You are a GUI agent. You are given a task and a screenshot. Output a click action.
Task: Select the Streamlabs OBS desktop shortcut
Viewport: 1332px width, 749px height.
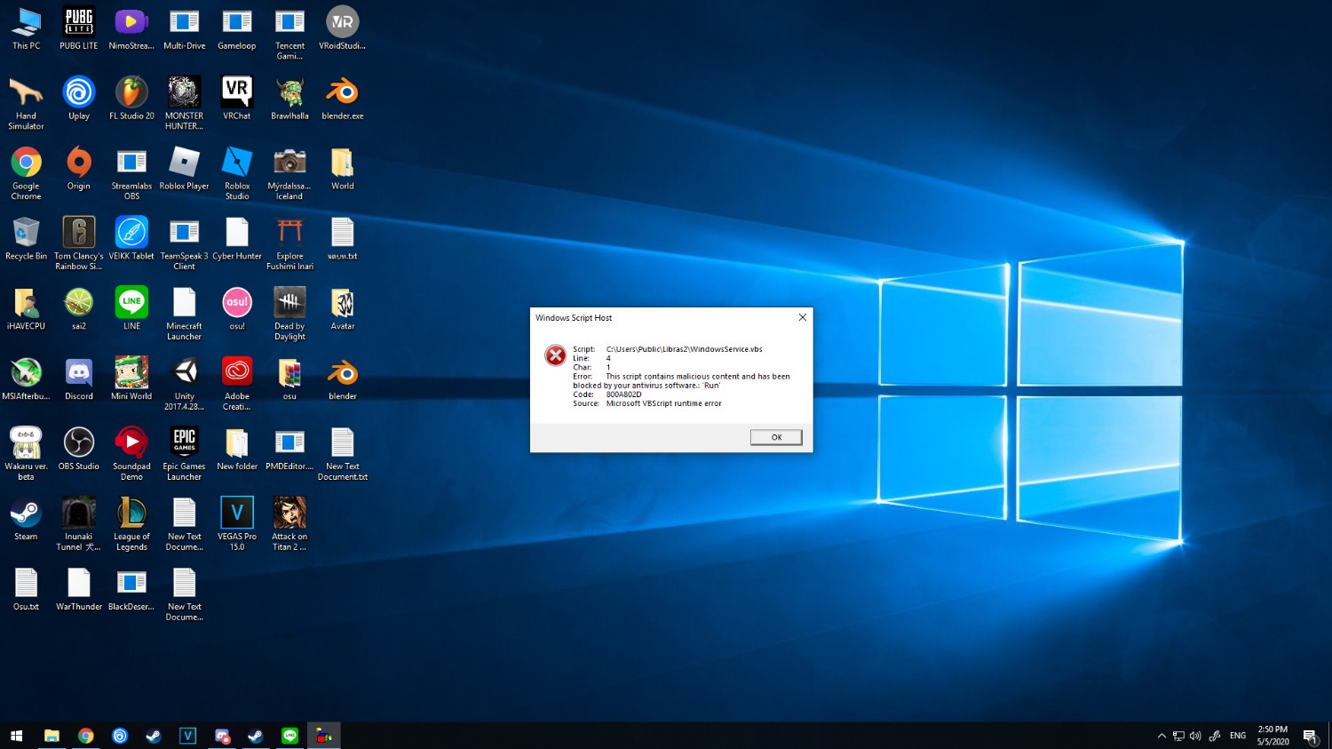pyautogui.click(x=131, y=174)
